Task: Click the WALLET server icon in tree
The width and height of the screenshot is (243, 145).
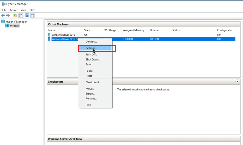Action: tap(7, 26)
